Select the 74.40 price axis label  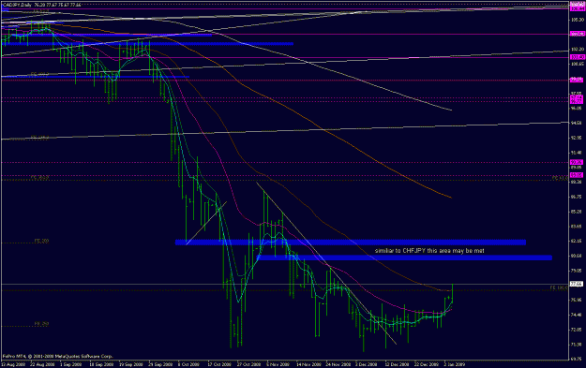coord(577,315)
